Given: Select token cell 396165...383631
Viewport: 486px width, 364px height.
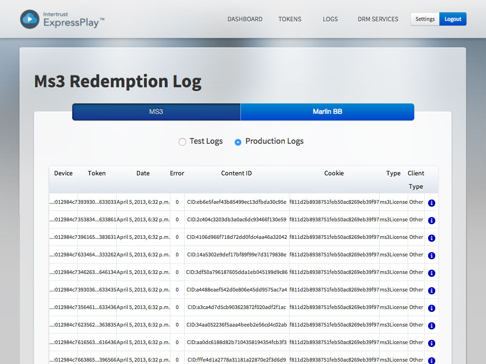Looking at the screenshot, I should 97,237.
